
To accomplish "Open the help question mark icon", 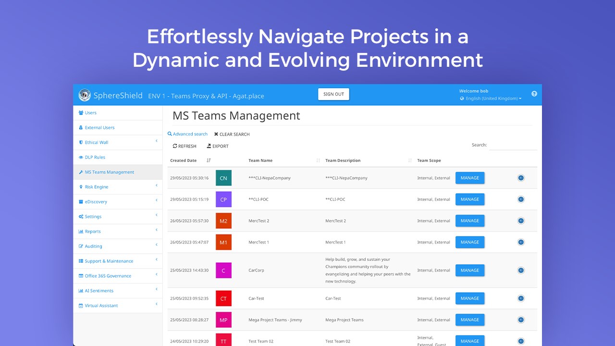I will coord(534,94).
